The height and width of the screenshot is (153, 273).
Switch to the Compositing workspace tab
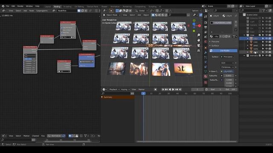[x=140, y=7]
